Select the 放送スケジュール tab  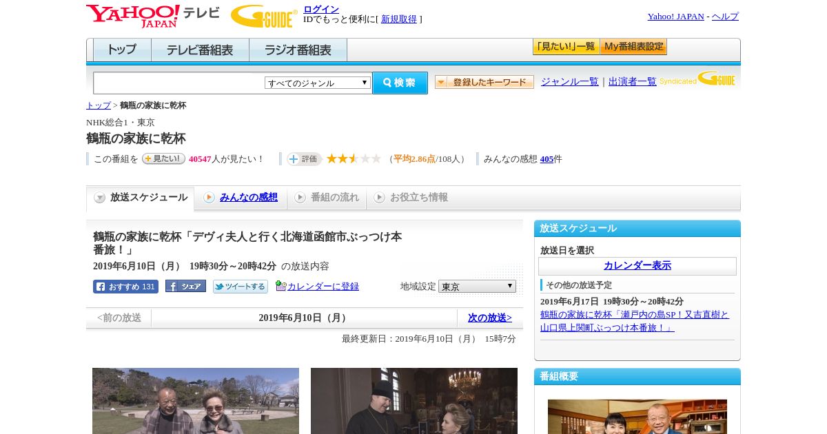coord(141,198)
